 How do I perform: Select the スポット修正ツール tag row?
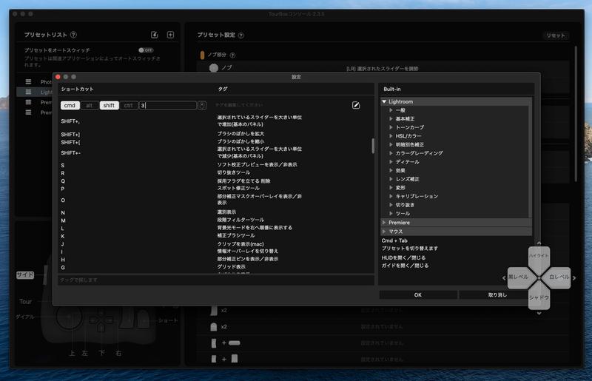point(238,188)
